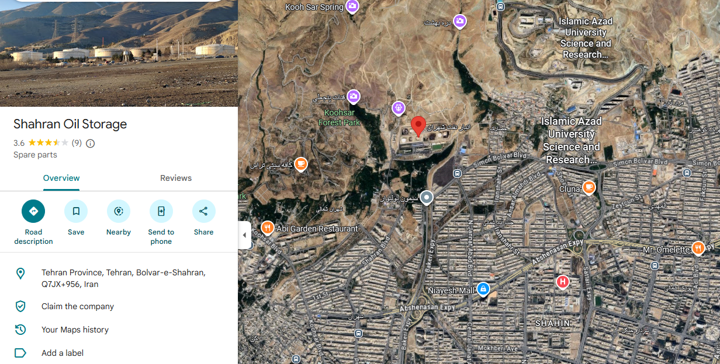Share Shahran Oil Storage location
The image size is (720, 364).
click(x=203, y=211)
